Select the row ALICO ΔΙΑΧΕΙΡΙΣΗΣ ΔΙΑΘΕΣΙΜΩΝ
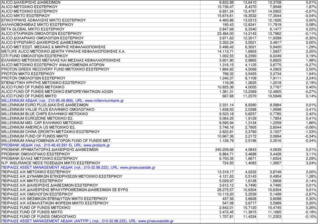 [x=159, y=2]
